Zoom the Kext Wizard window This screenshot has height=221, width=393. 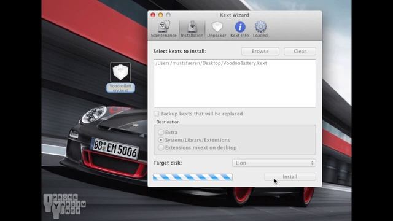168,15
